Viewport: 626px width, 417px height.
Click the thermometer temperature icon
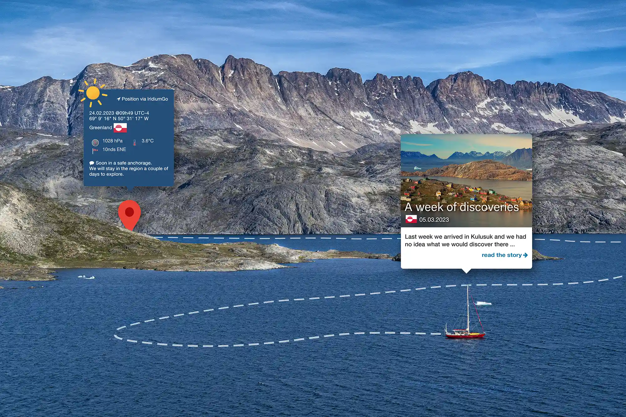(x=135, y=143)
